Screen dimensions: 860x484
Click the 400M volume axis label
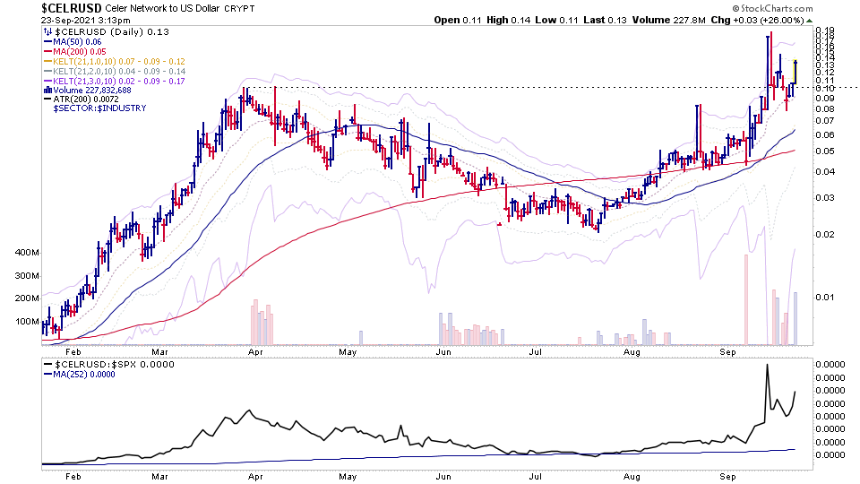coord(27,253)
